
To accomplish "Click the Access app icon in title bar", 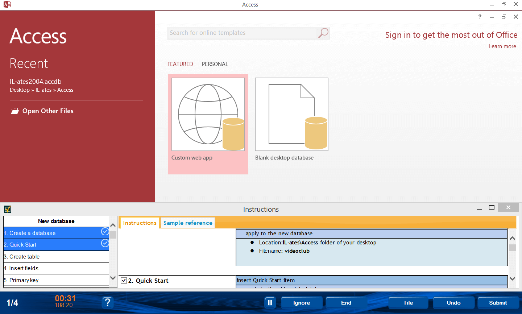I will click(x=7, y=5).
